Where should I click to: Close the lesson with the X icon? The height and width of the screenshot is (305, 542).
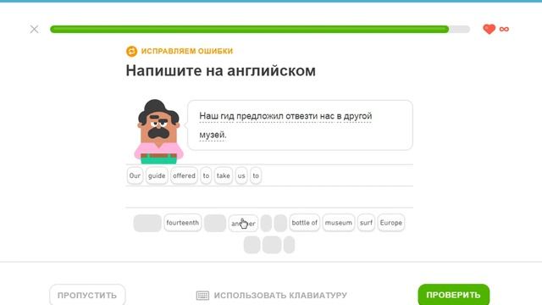tap(34, 29)
